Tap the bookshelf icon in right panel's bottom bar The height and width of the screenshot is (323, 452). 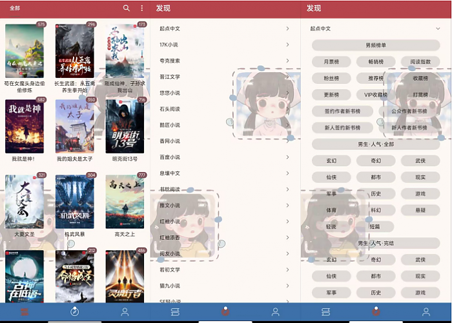[325, 312]
